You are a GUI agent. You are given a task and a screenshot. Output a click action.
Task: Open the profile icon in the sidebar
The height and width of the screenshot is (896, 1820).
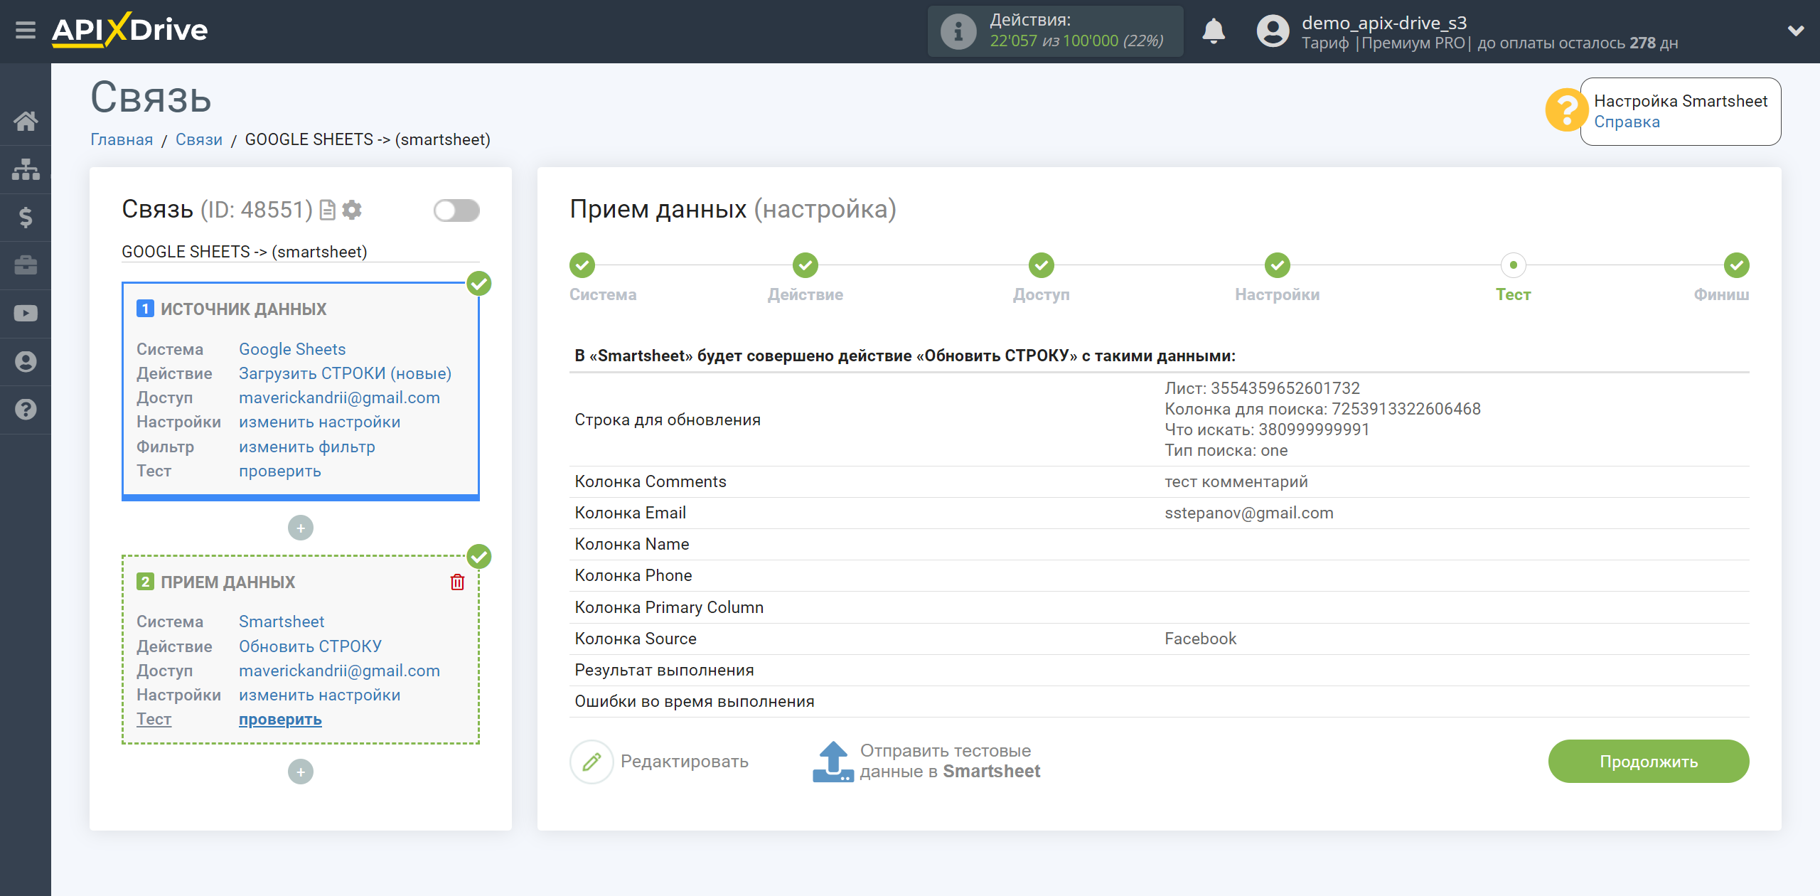click(x=26, y=361)
